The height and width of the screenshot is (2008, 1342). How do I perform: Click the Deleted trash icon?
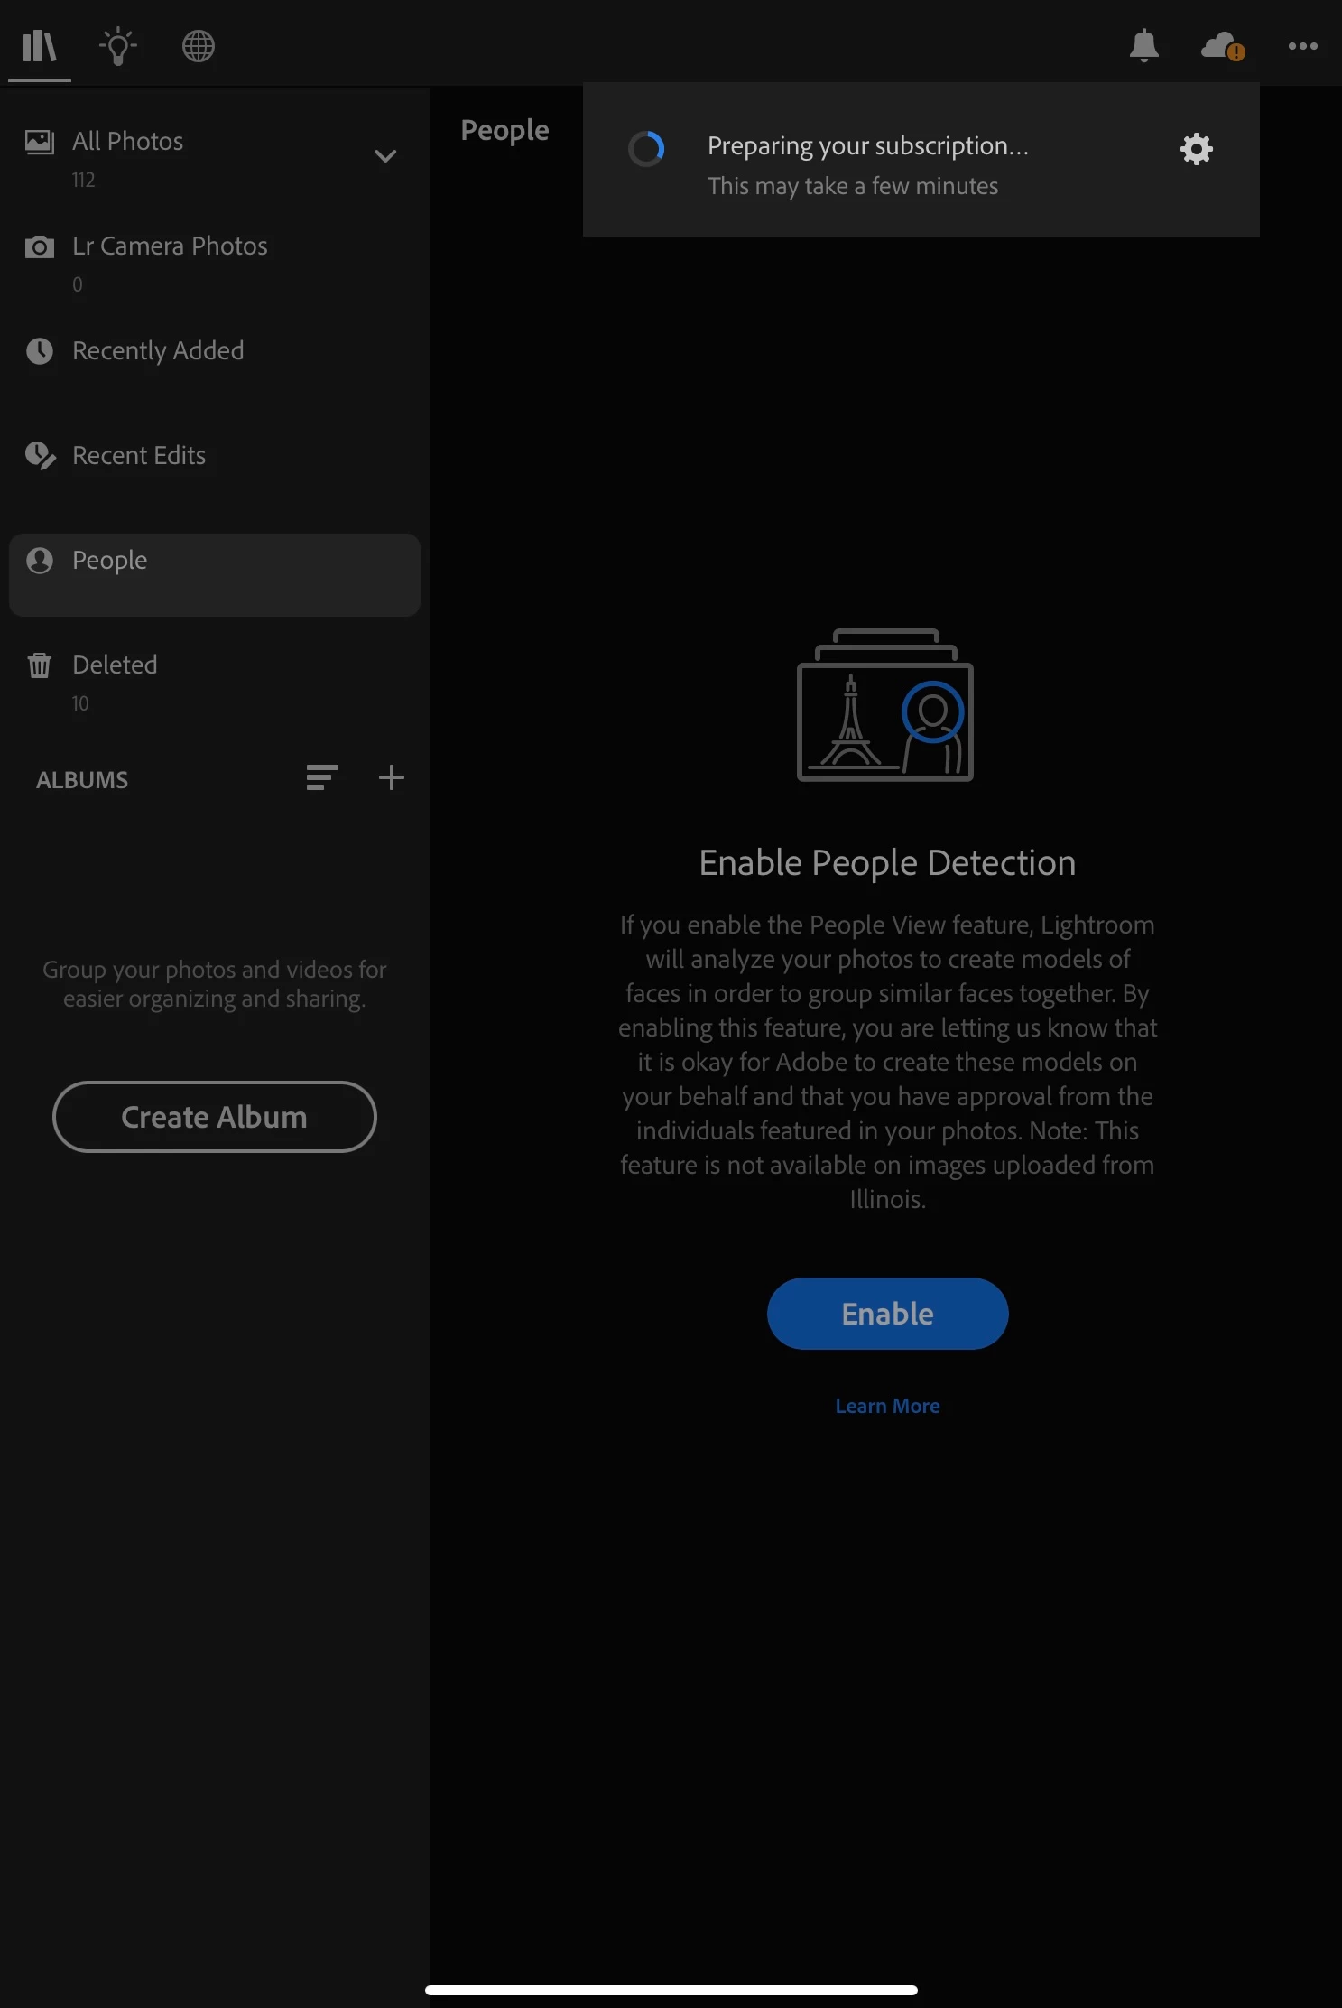40,665
